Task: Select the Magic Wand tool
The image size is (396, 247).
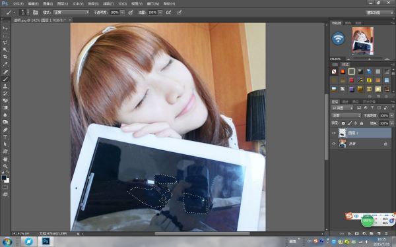Action: (5, 49)
